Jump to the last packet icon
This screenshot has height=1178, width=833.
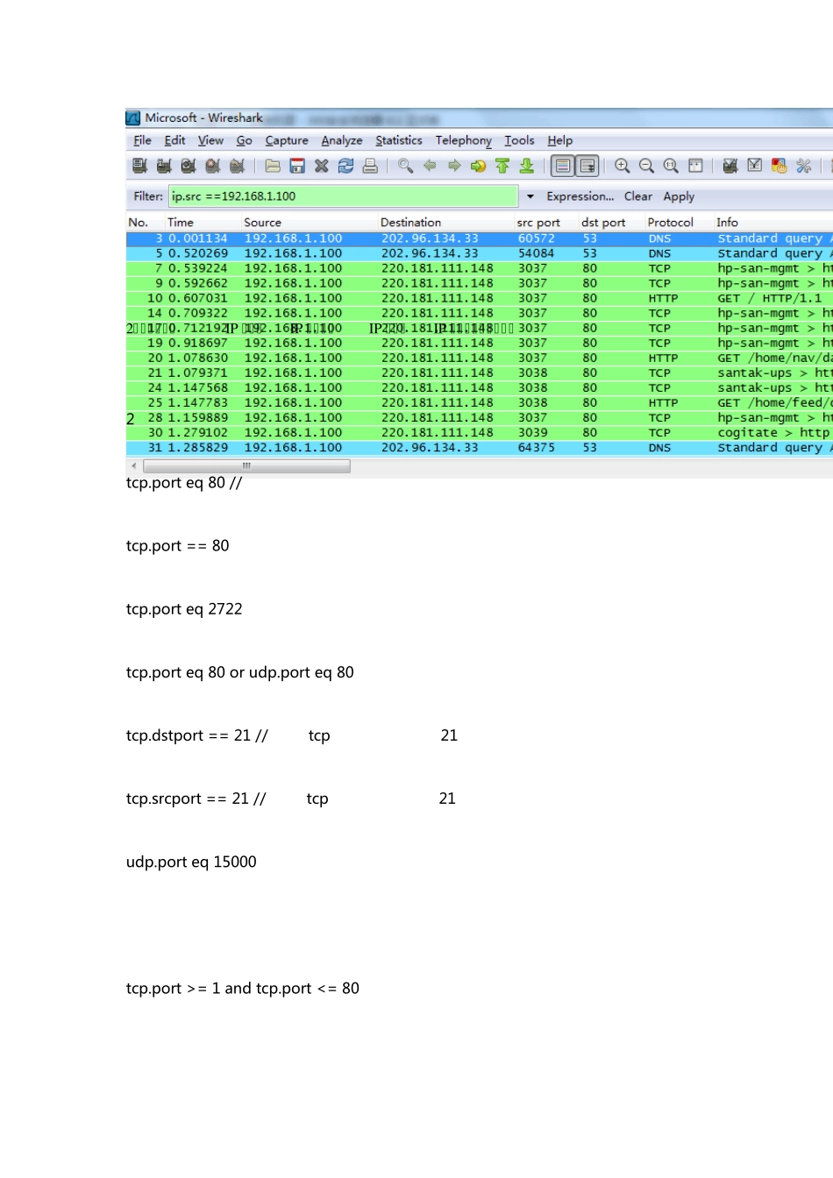point(527,166)
